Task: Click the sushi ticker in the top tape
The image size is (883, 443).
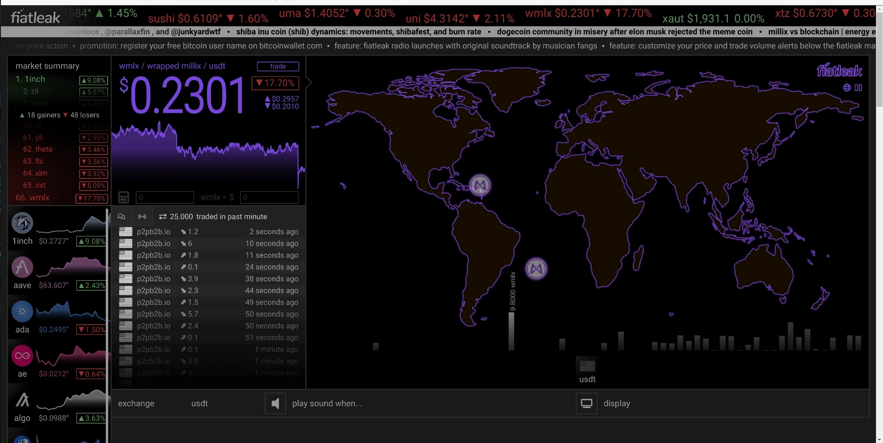Action: pyautogui.click(x=208, y=18)
